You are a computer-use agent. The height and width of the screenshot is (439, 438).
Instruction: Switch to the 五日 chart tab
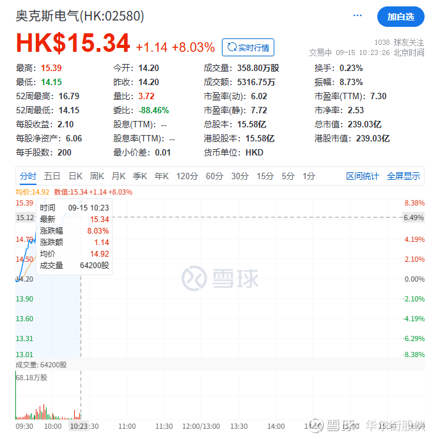pyautogui.click(x=52, y=176)
